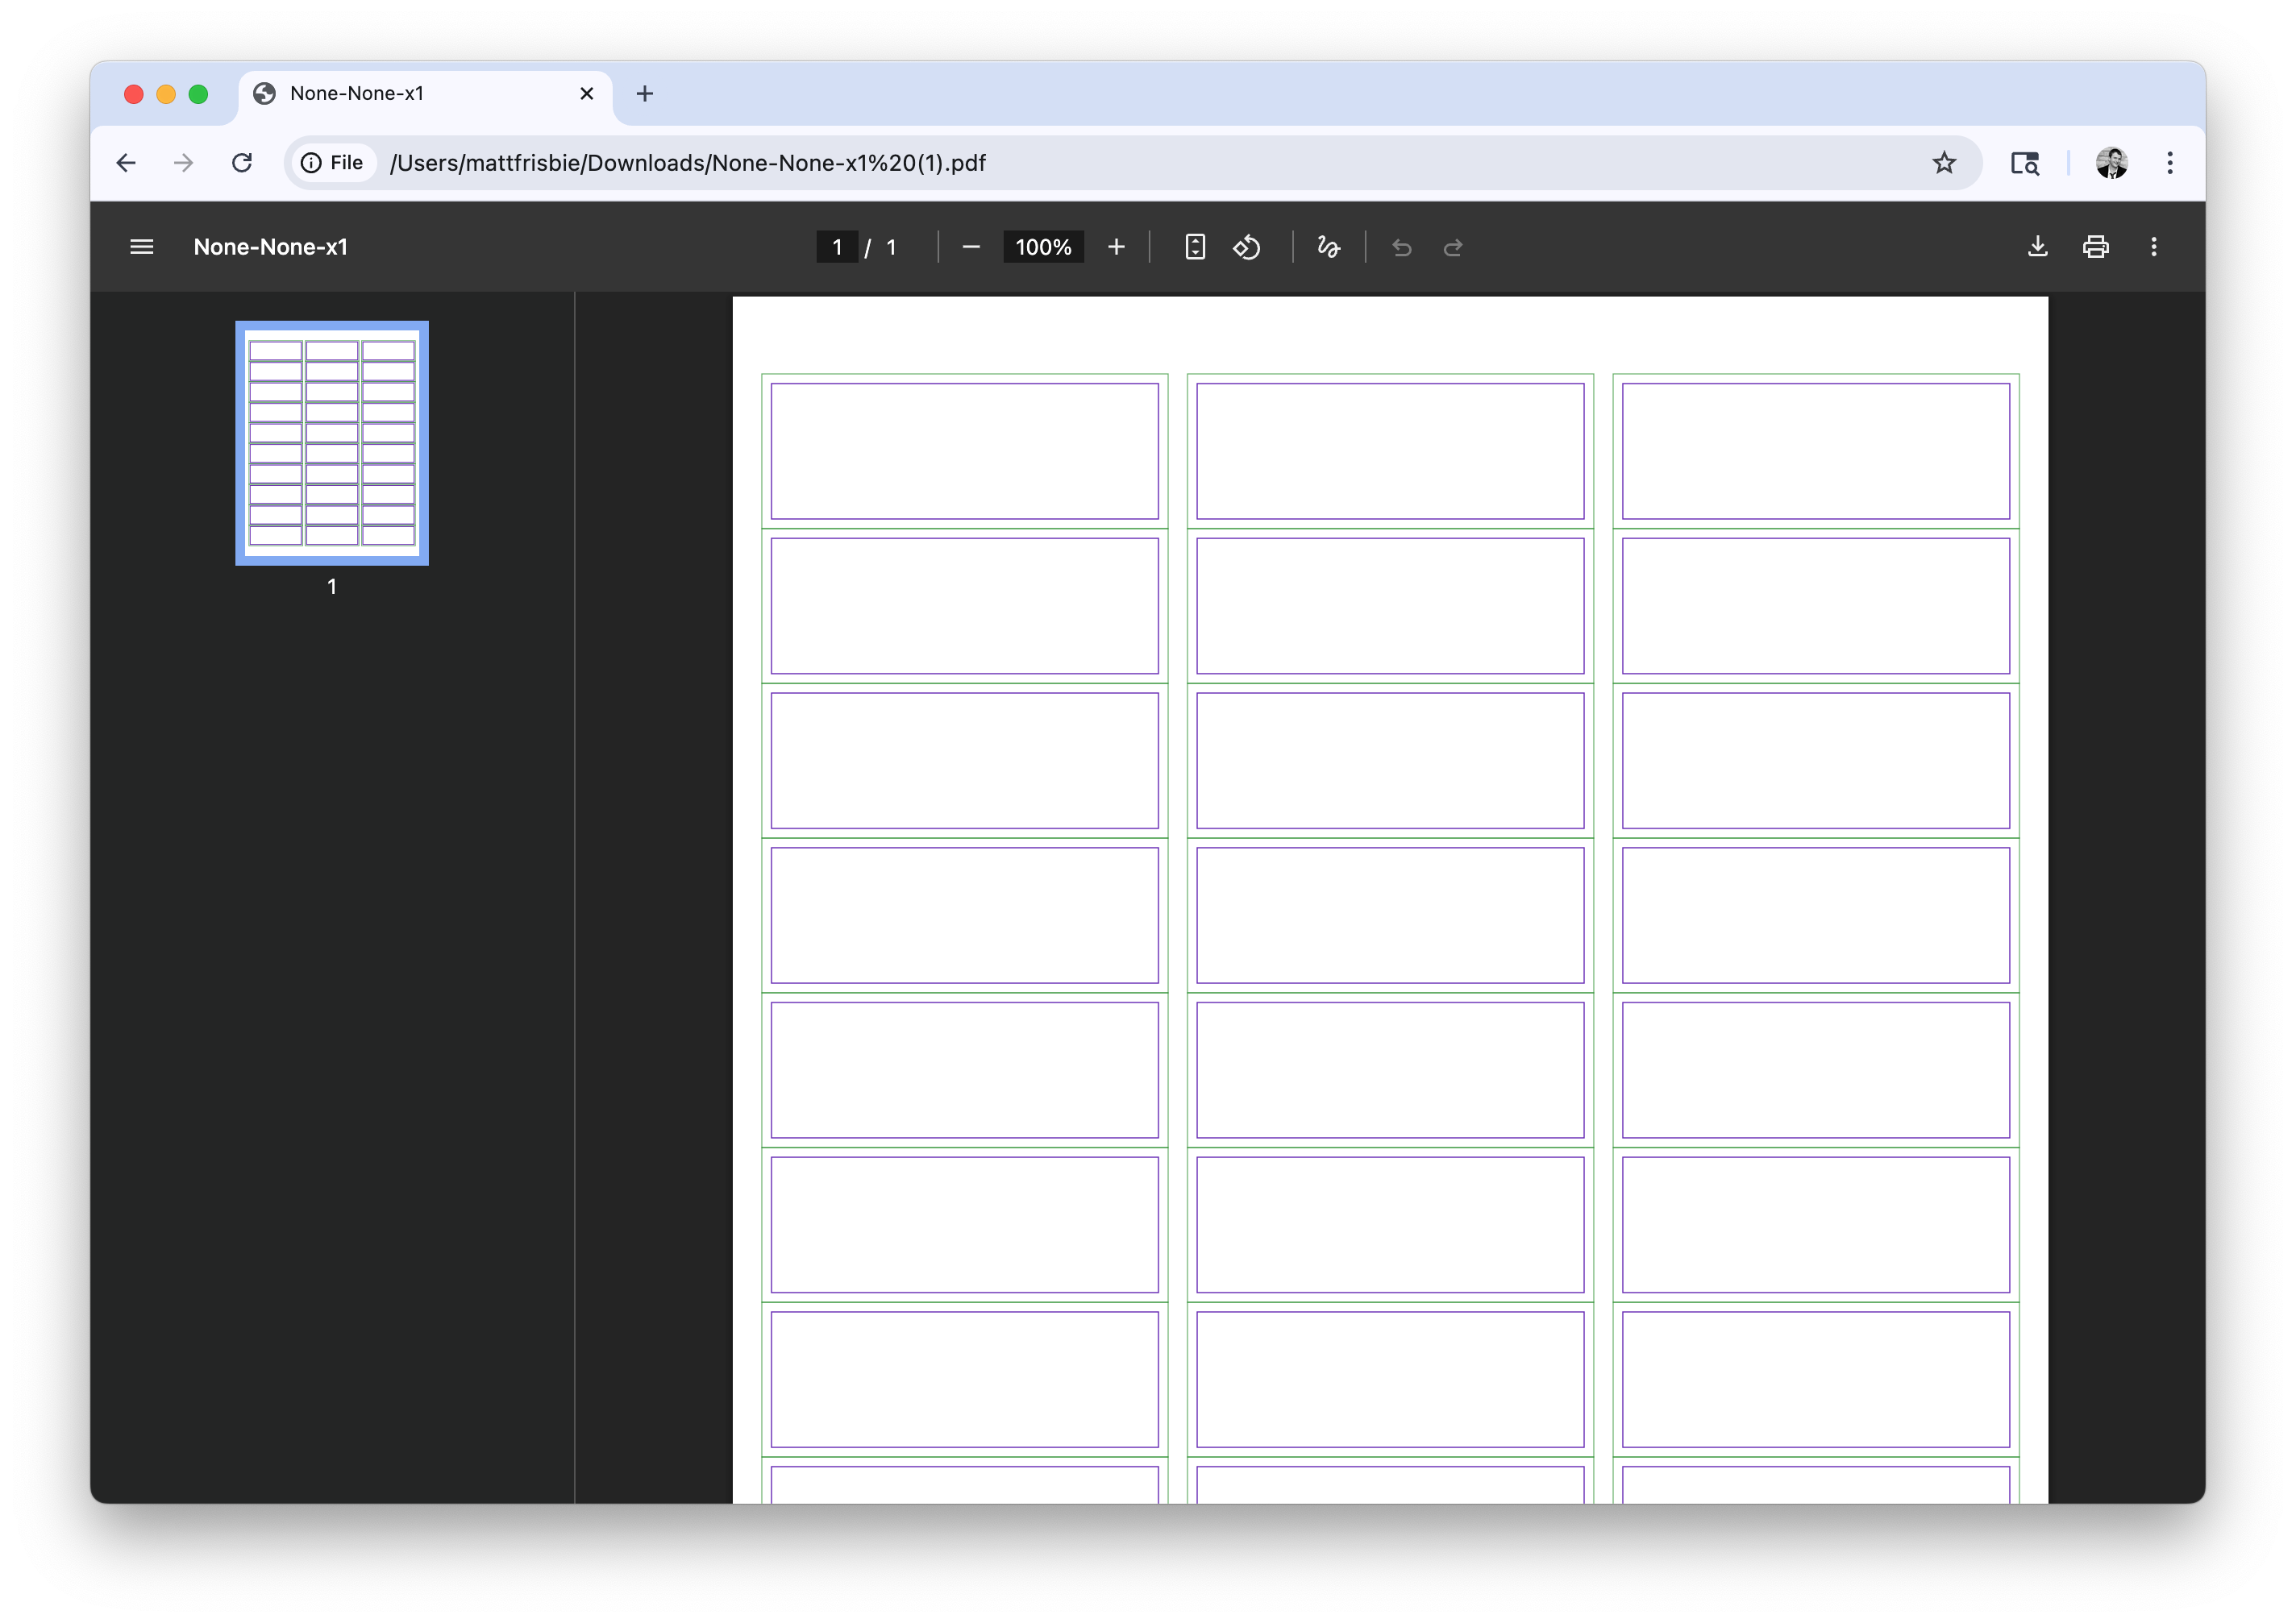Click the zoom out minus button
Viewport: 2296px width, 1623px height.
pyautogui.click(x=970, y=247)
